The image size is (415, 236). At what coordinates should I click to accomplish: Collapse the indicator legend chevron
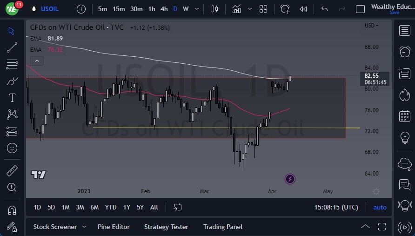click(37, 61)
